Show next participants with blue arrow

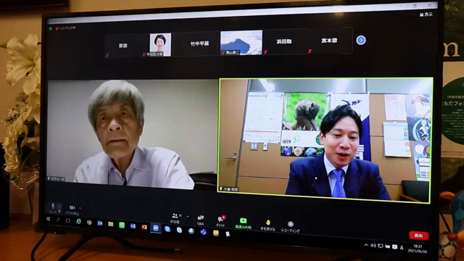tap(361, 40)
